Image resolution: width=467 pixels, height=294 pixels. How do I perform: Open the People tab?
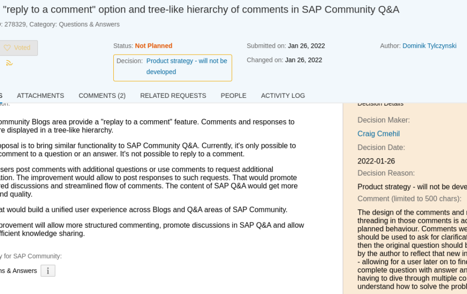point(233,95)
